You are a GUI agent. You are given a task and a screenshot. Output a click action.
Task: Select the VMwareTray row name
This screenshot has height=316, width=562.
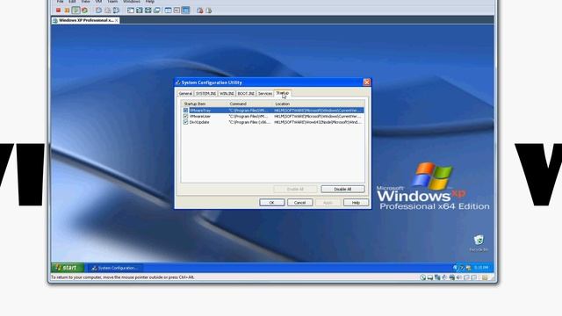pos(200,111)
